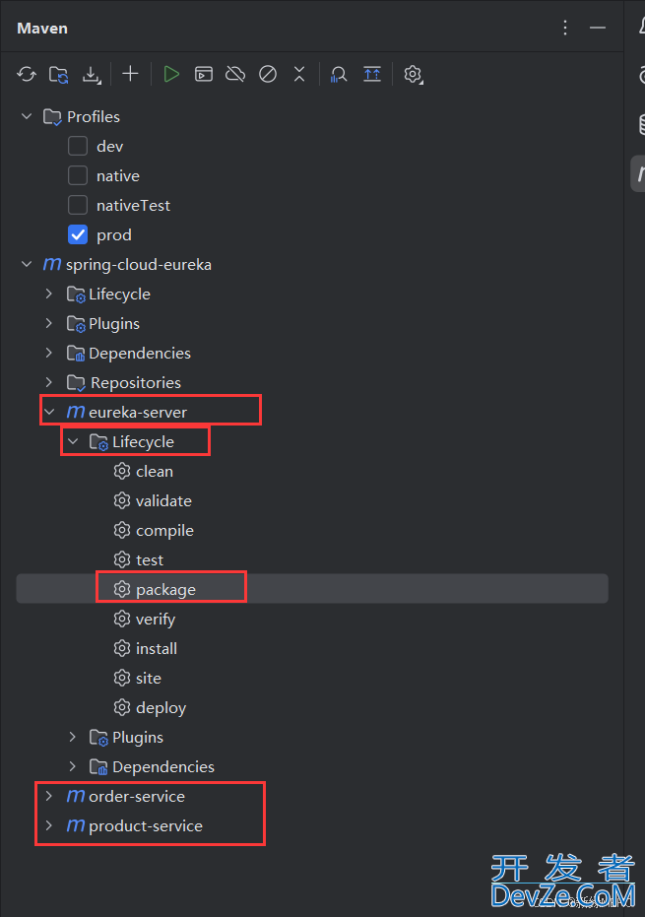The image size is (645, 917).
Task: Download sources and documentation icon
Action: pyautogui.click(x=92, y=74)
